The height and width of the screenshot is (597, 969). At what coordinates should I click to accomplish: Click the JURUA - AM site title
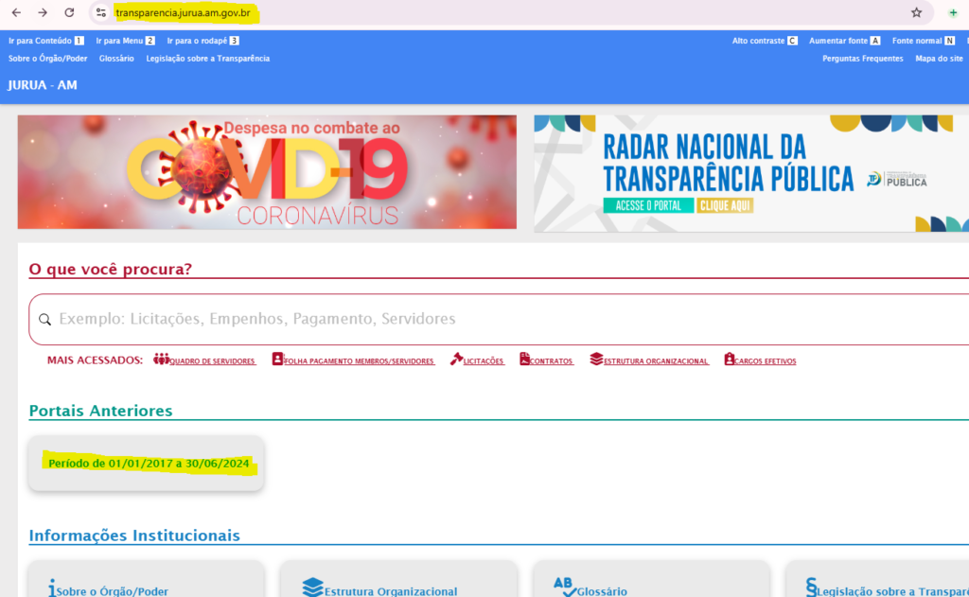pos(43,85)
